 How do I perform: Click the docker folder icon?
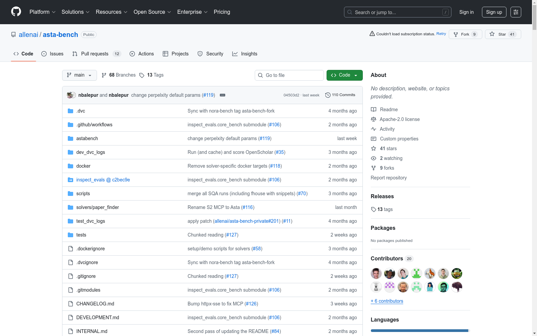70,166
